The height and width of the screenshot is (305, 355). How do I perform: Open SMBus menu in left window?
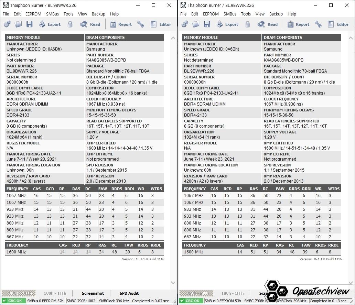(x=52, y=14)
